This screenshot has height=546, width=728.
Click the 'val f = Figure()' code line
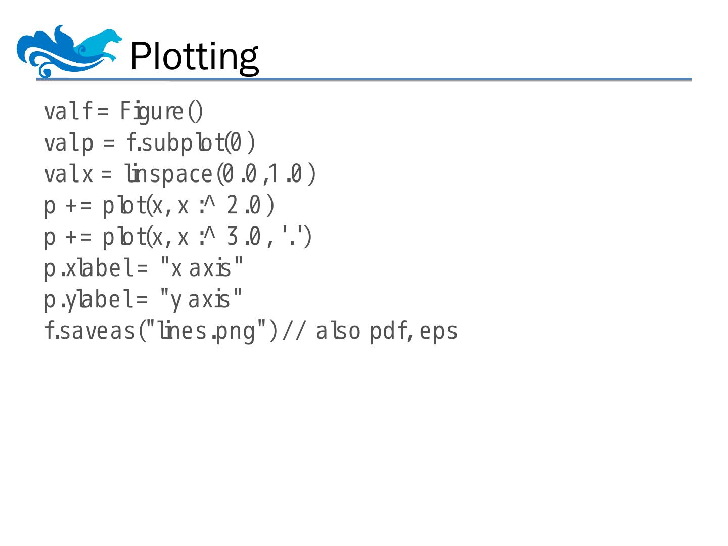124,112
